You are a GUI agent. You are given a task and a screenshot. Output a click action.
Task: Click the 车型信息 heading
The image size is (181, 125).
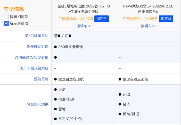(x=14, y=9)
